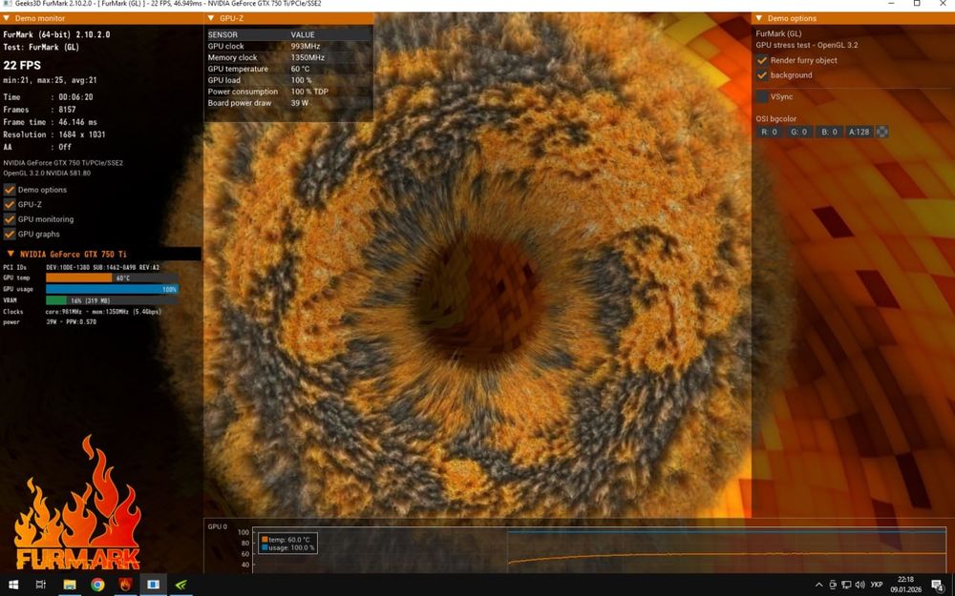Open Task View on the taskbar

click(41, 586)
